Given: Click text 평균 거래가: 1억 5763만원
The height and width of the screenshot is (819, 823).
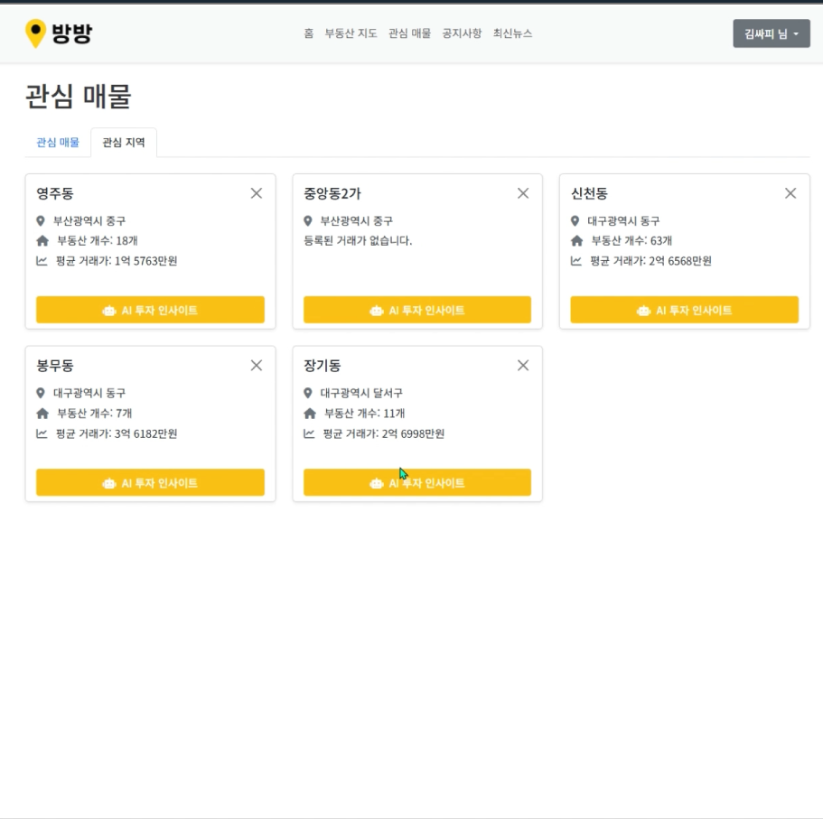Looking at the screenshot, I should [117, 261].
